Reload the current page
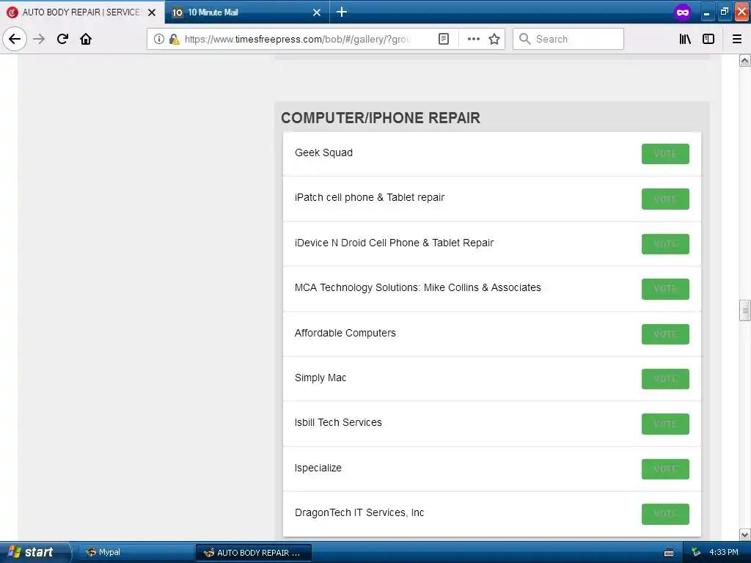 coord(62,39)
